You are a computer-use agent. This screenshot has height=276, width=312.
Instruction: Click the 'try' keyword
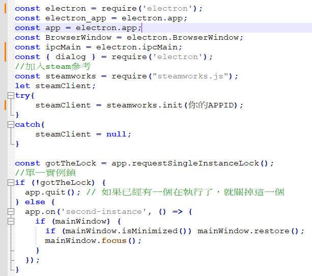22,96
